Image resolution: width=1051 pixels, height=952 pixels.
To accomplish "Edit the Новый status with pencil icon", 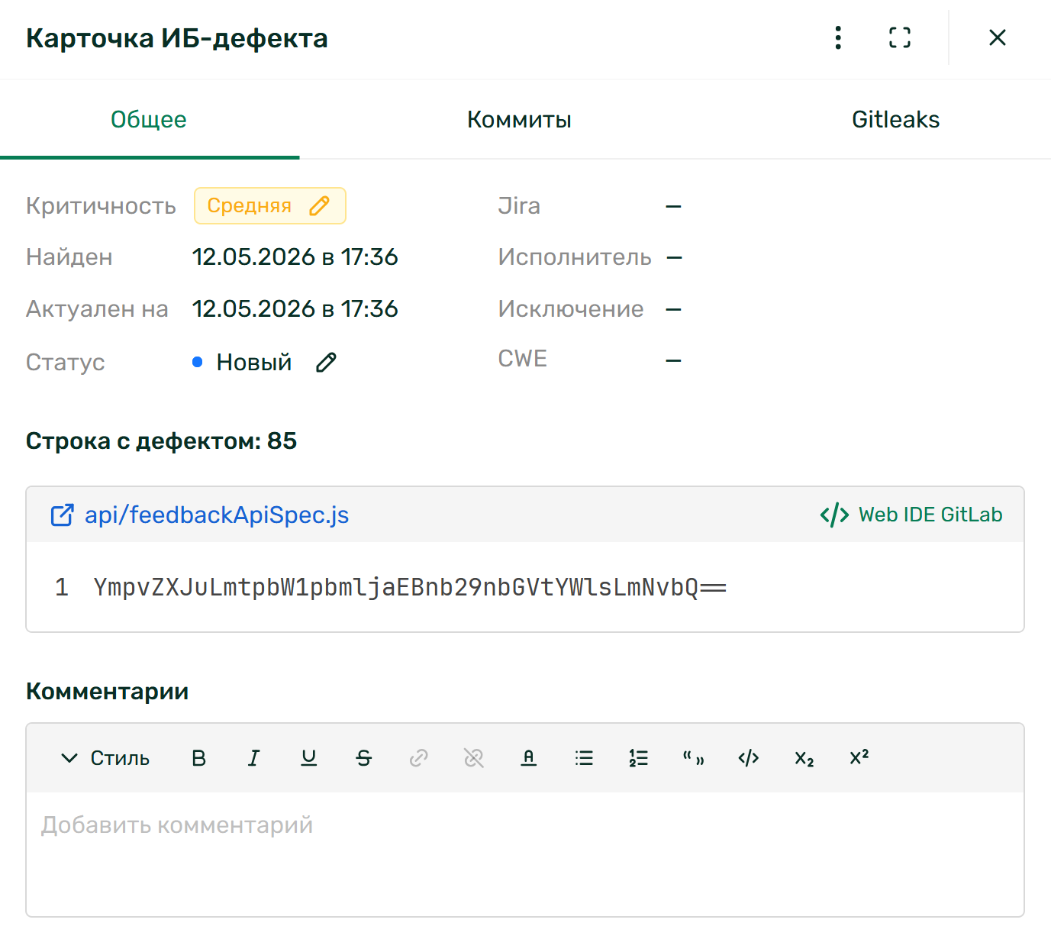I will tap(326, 363).
